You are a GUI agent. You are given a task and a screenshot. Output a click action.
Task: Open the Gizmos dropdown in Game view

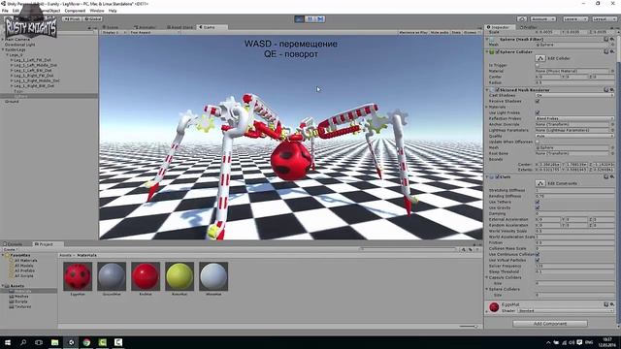471,32
